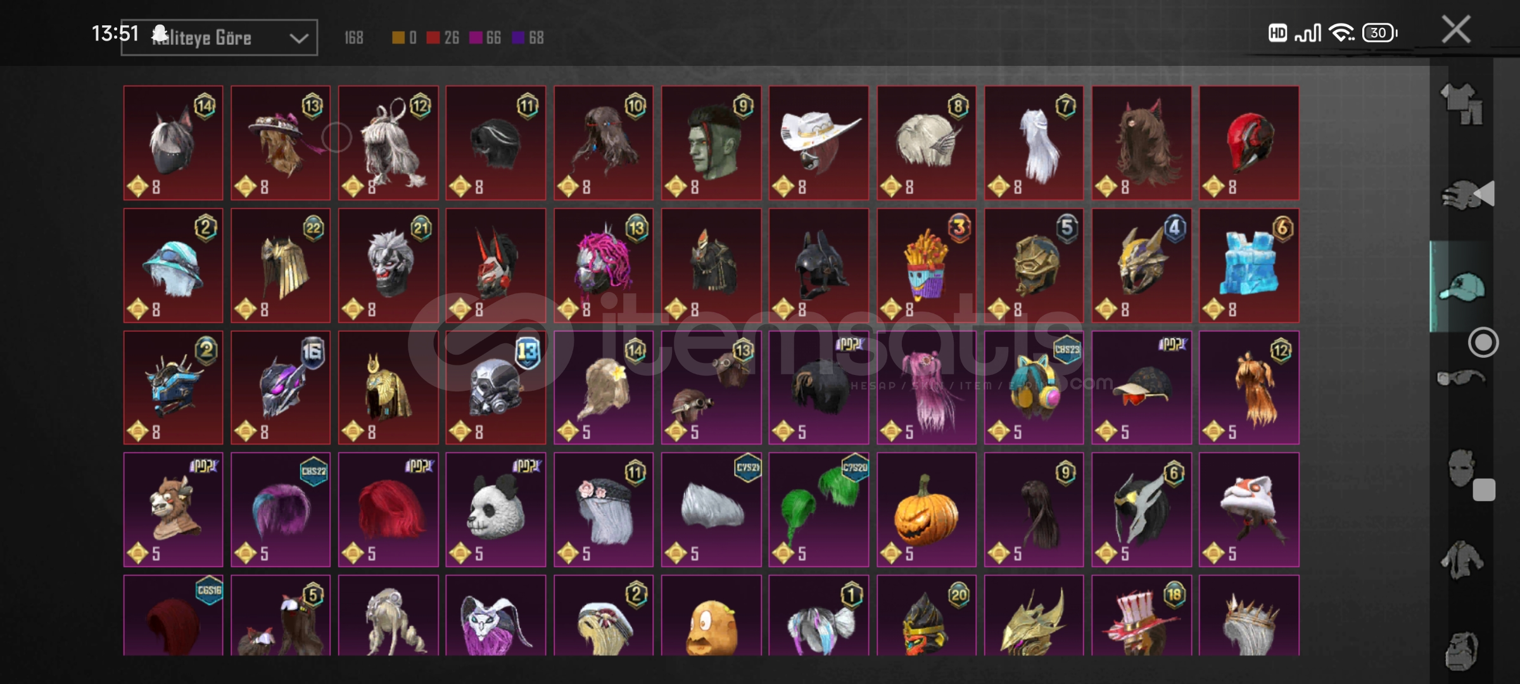Select the jacket category in sidebar
Viewport: 1520px width, 684px height.
(x=1462, y=559)
